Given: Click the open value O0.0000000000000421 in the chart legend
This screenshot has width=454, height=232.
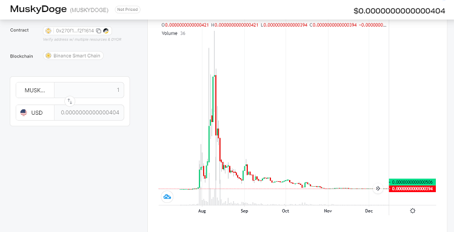Looking at the screenshot, I should pos(185,25).
